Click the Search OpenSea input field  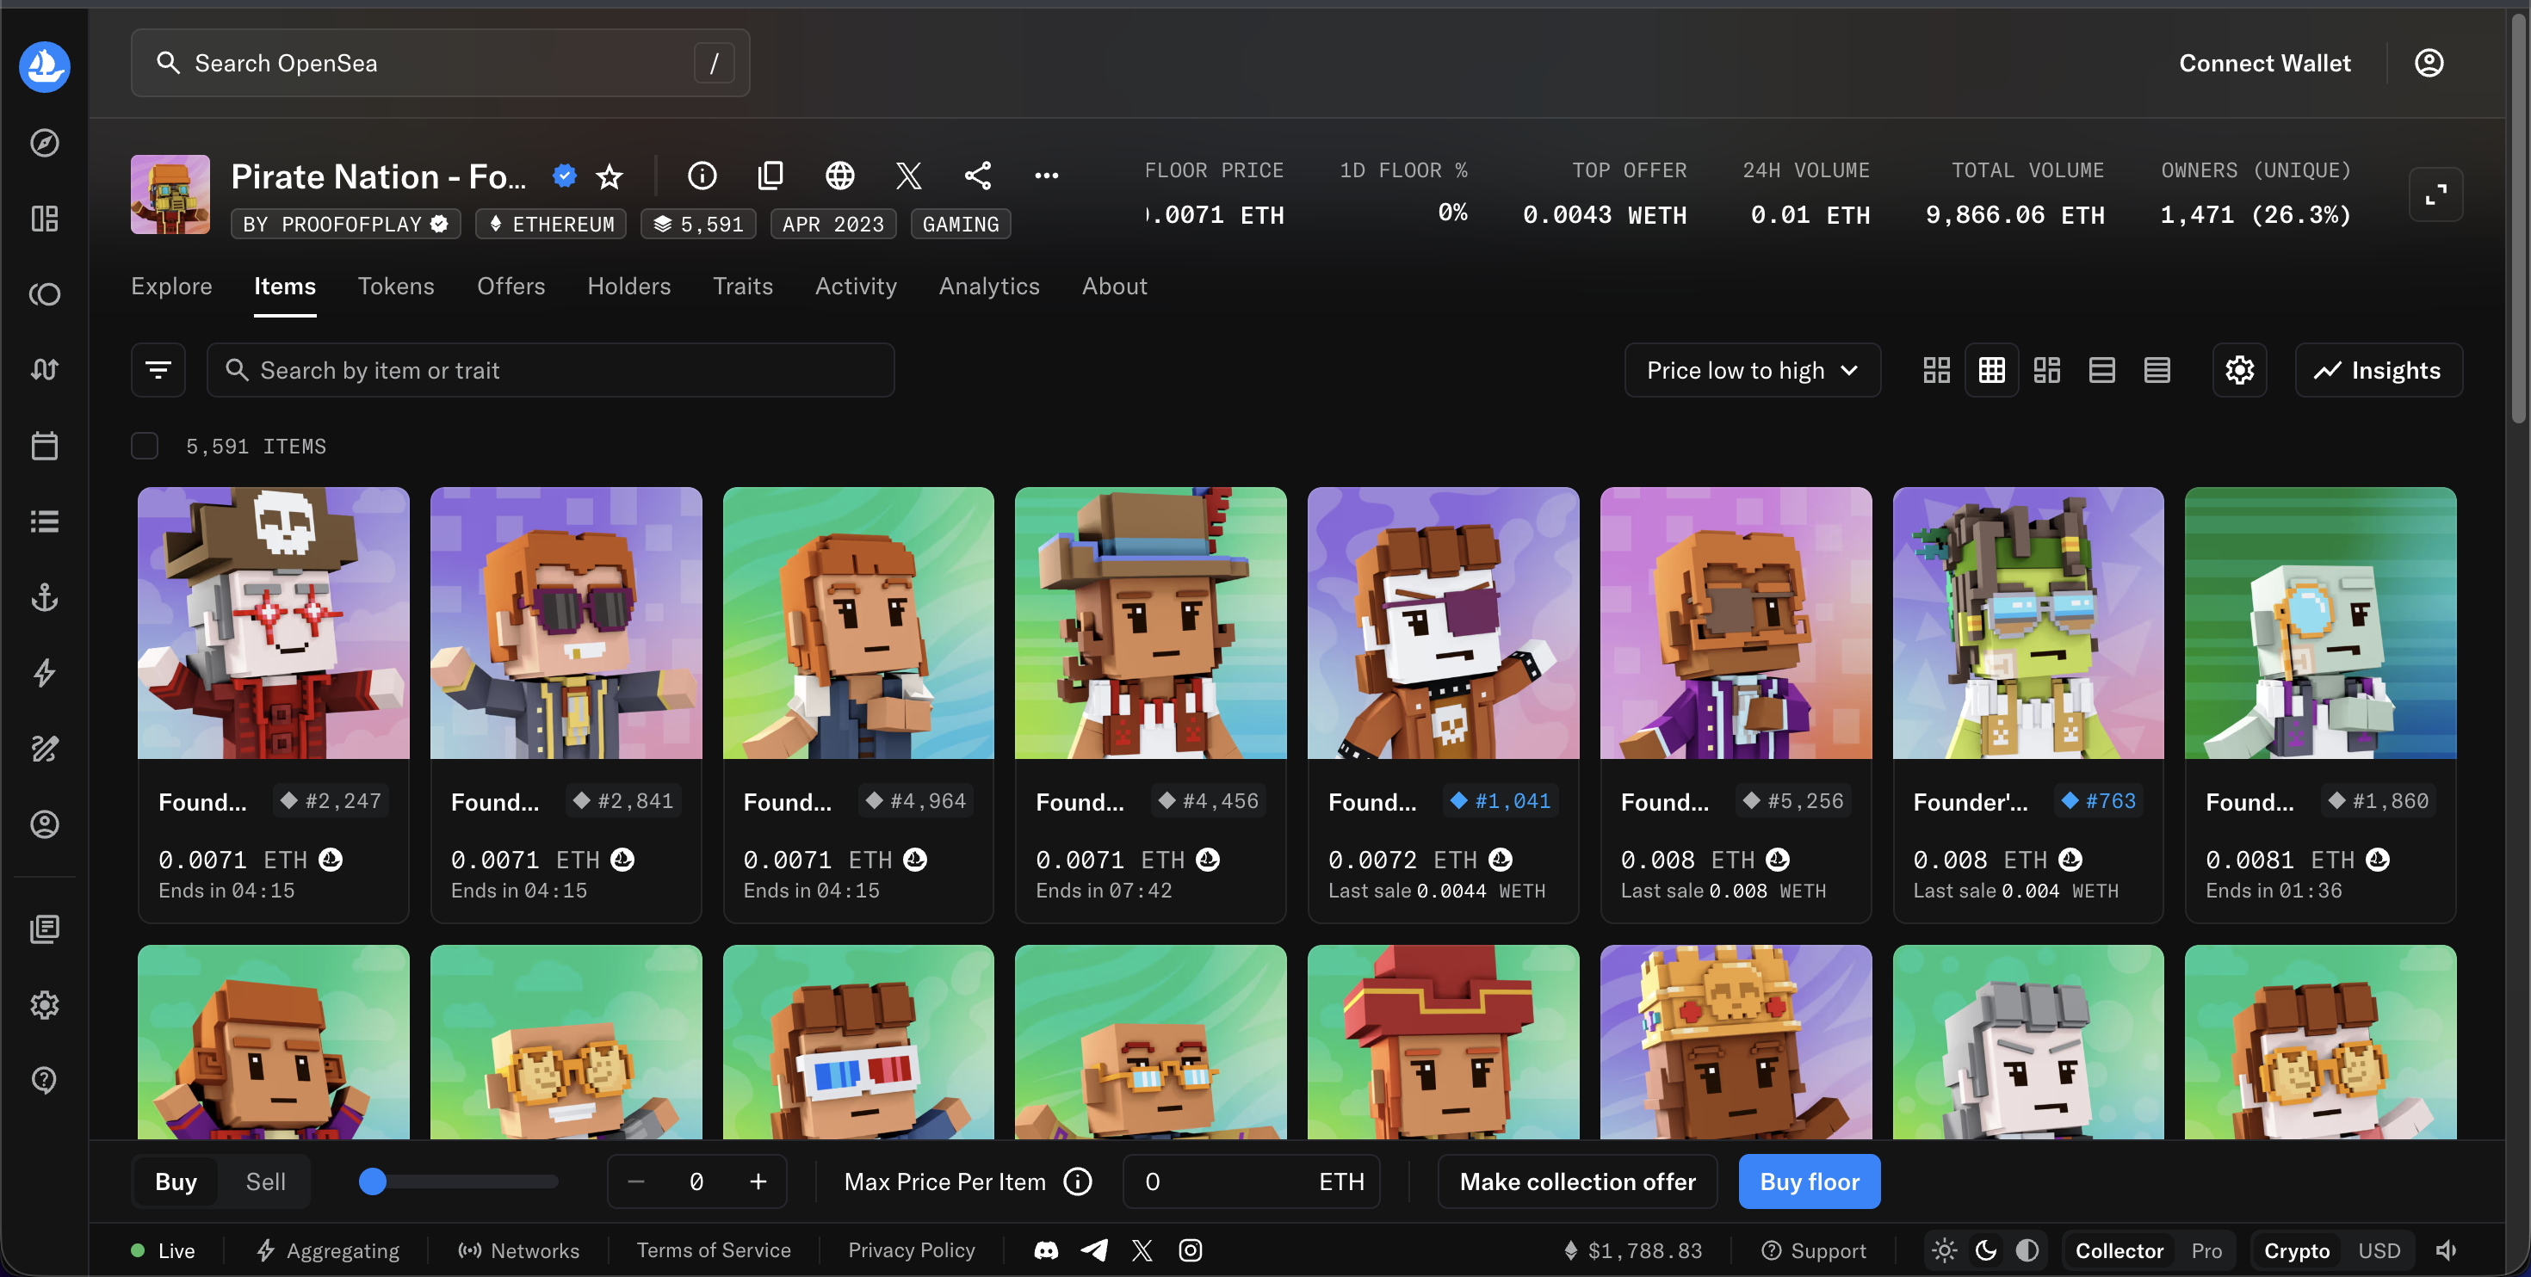(x=440, y=63)
